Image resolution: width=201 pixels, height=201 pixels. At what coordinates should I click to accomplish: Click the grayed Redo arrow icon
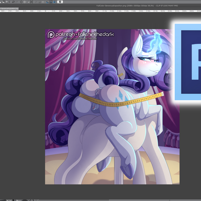[17, 2]
